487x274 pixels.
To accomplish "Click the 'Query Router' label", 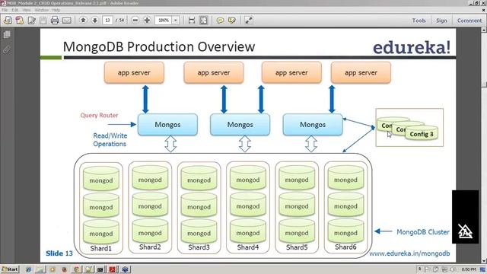I will (99, 115).
